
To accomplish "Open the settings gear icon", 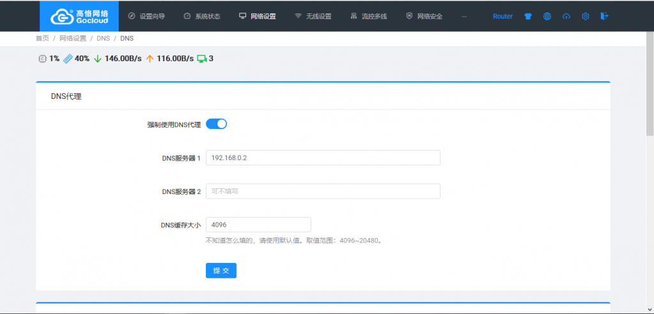I will (x=585, y=17).
